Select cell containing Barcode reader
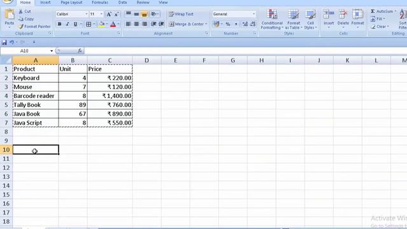 pos(36,96)
